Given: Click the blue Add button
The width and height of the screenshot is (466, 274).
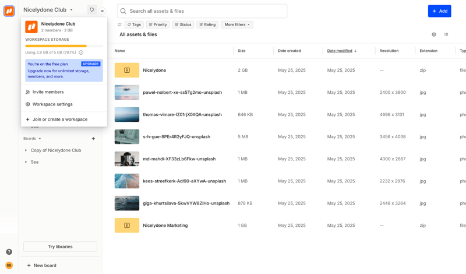Looking at the screenshot, I should [x=439, y=11].
